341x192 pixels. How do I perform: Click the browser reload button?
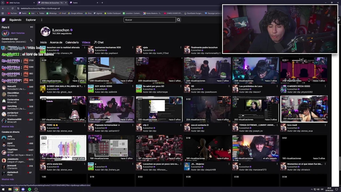(12, 8)
